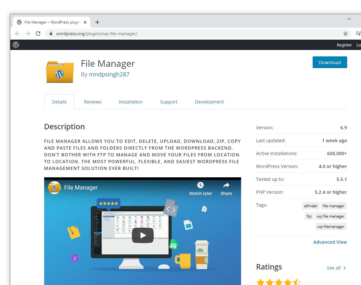Click the Description heading
The height and width of the screenshot is (285, 361).
64,127
